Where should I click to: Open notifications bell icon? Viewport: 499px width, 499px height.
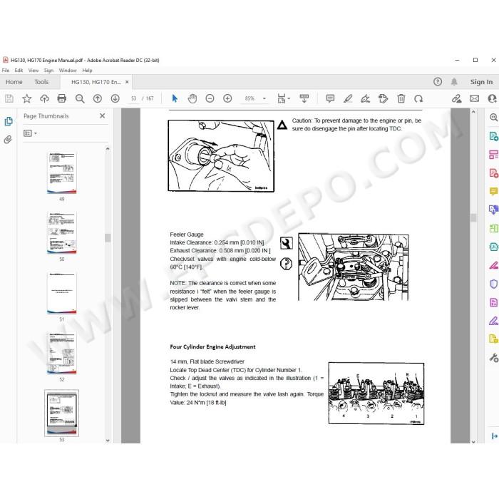(x=454, y=82)
